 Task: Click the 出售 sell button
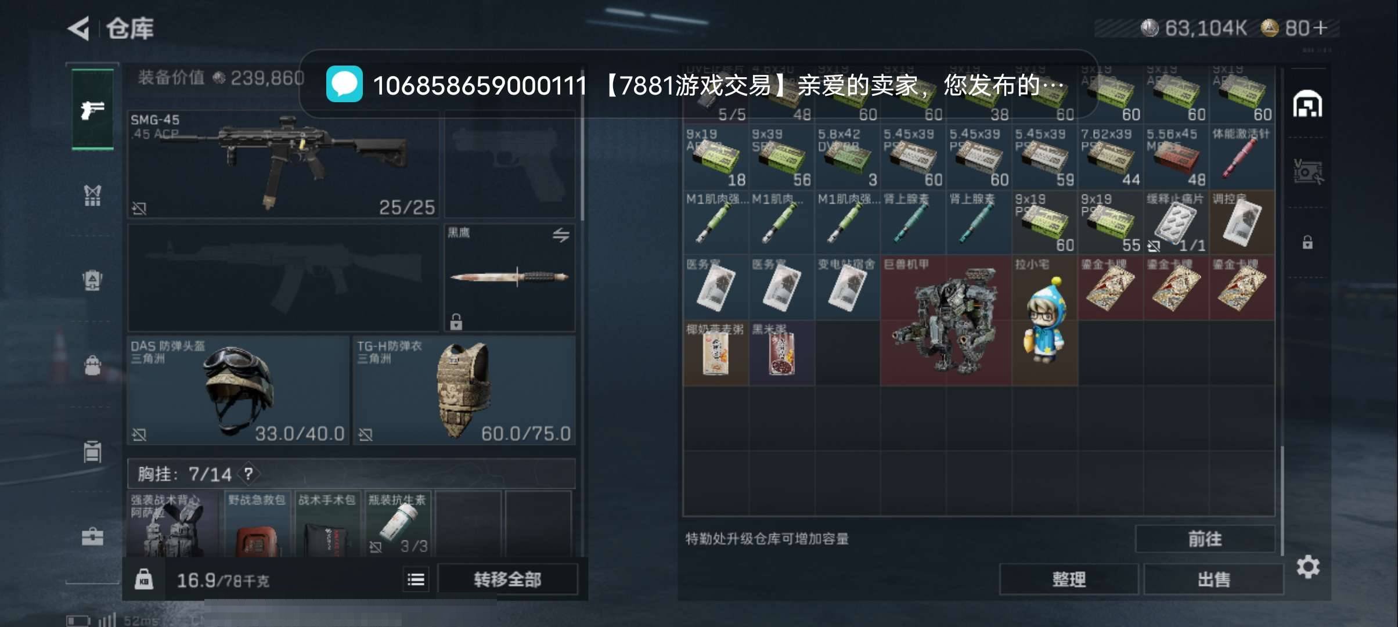(x=1214, y=579)
